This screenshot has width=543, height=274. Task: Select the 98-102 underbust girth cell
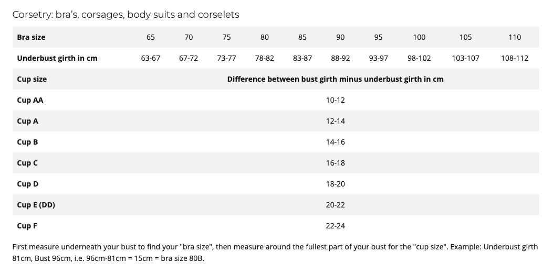(419, 58)
